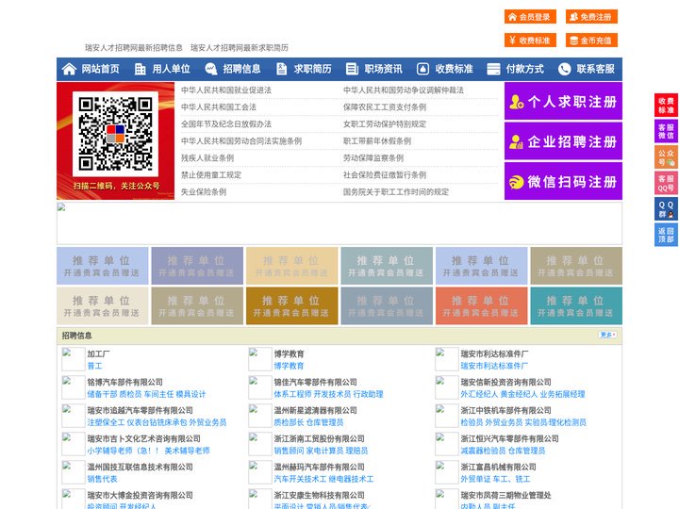This screenshot has height=509, width=679.
Task: Click the 企业招聘注册 purple button
Action: 563,141
